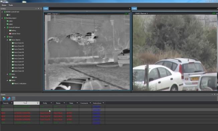The image size is (218, 131).
Task: Select the CAM2 camera icon in Entities tree
Action: pos(7,24)
